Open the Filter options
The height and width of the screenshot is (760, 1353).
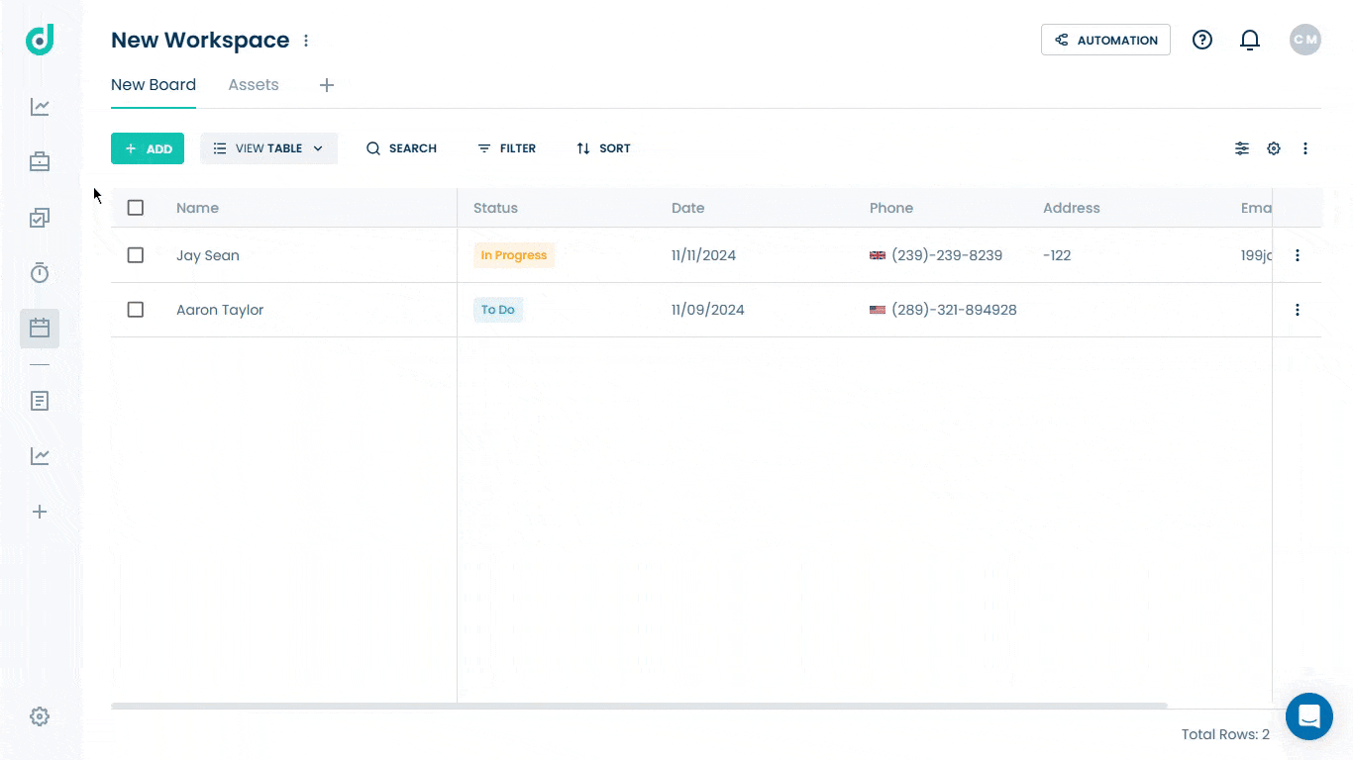[x=507, y=148]
